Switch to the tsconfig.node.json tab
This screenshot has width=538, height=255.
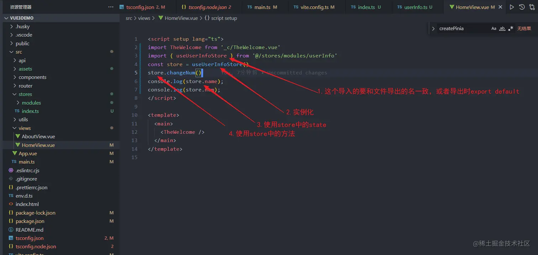[208, 7]
